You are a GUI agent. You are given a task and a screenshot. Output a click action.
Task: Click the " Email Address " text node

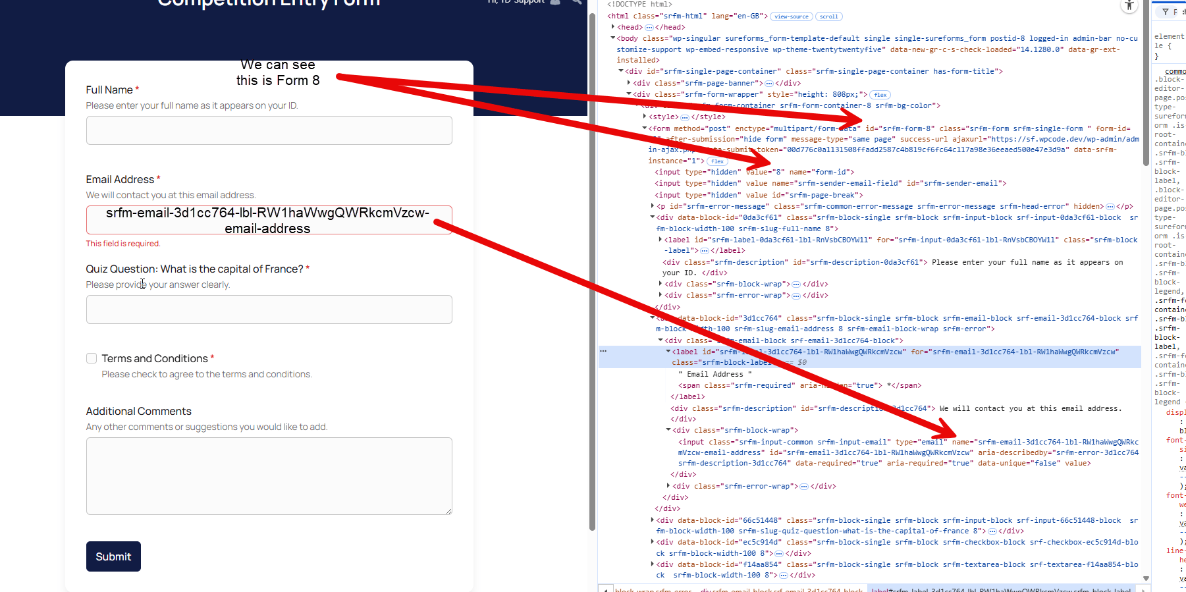point(714,374)
